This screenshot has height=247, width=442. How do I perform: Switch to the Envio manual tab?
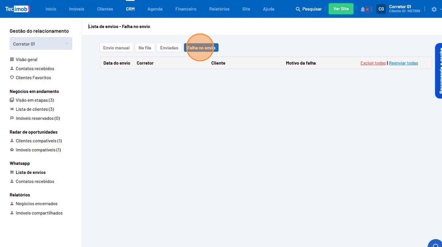[116, 48]
